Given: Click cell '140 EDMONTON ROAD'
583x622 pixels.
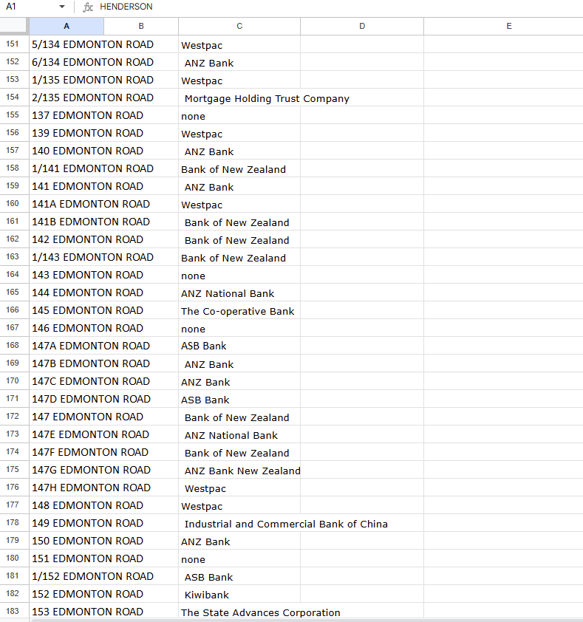Looking at the screenshot, I should (x=103, y=151).
